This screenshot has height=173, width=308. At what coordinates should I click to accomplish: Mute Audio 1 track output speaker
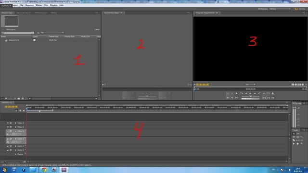click(8, 139)
